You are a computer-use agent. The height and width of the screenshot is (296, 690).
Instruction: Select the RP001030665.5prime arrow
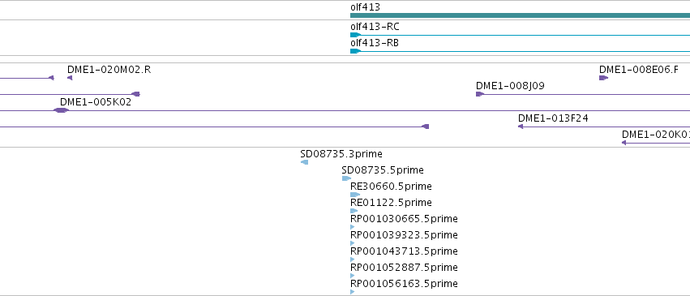(352, 227)
